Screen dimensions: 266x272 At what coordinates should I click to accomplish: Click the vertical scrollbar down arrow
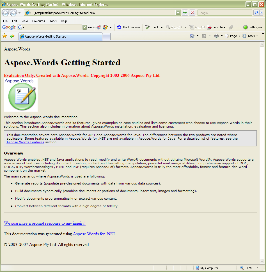click(262, 261)
